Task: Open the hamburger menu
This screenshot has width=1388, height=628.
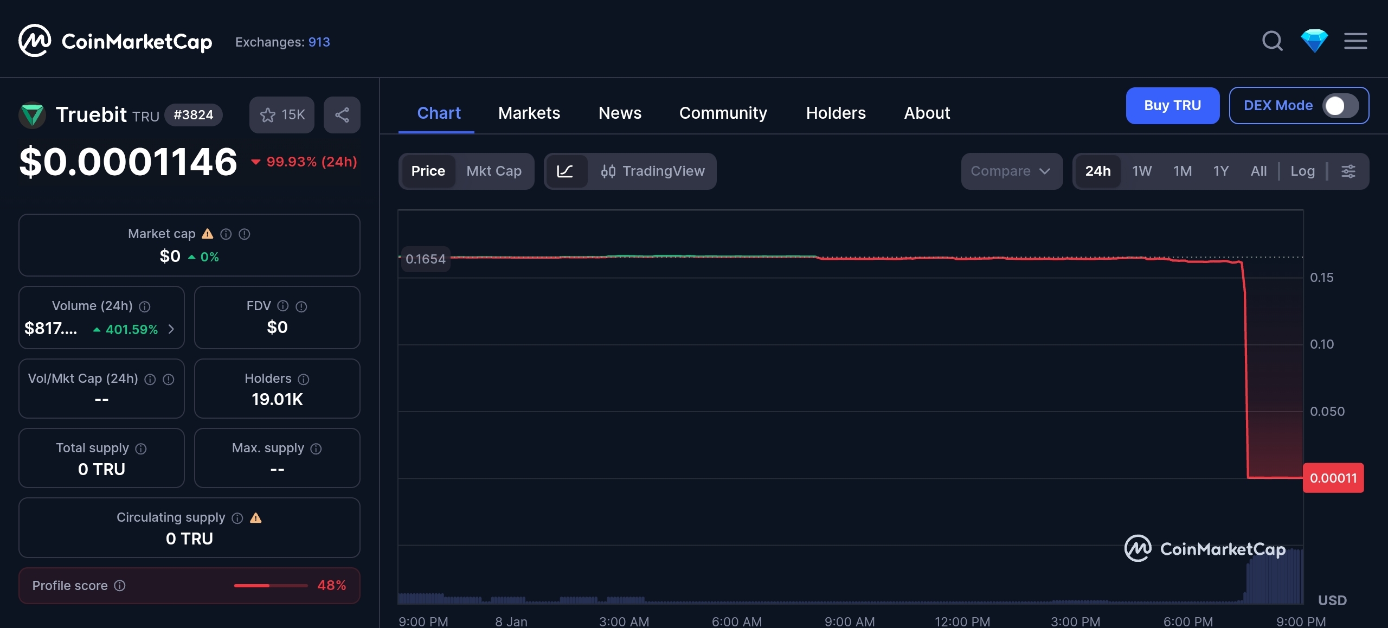Action: pyautogui.click(x=1355, y=41)
